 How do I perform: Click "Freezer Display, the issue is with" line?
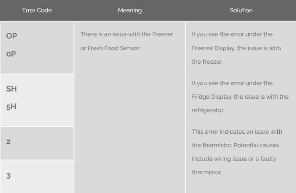(236, 48)
